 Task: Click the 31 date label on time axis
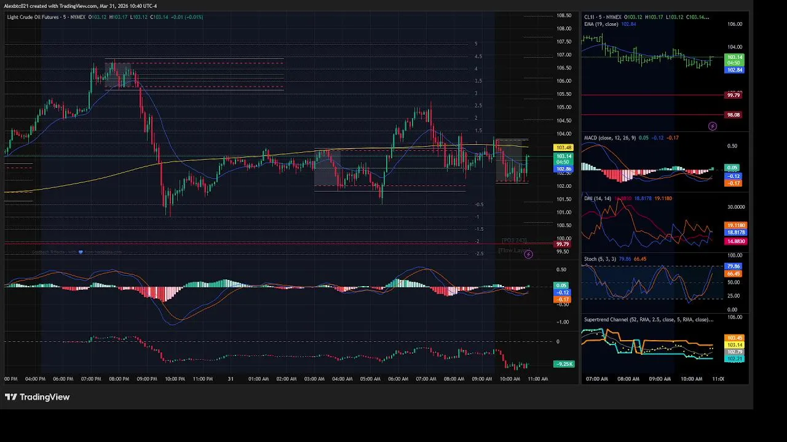231,379
